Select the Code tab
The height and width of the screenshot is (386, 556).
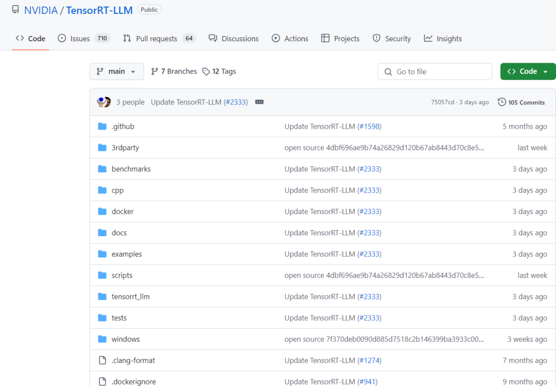(30, 38)
